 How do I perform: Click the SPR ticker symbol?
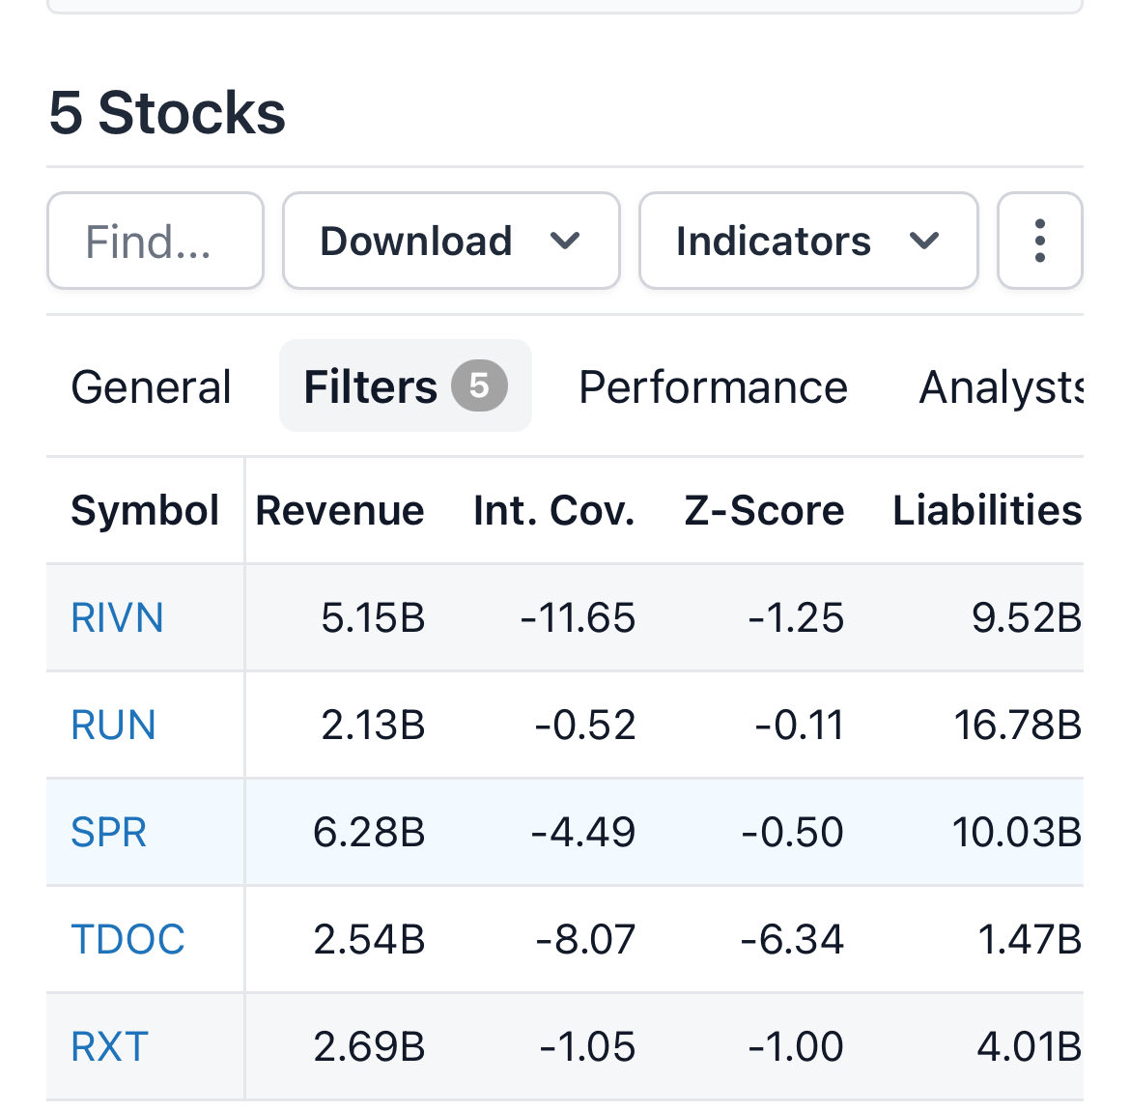pyautogui.click(x=108, y=832)
